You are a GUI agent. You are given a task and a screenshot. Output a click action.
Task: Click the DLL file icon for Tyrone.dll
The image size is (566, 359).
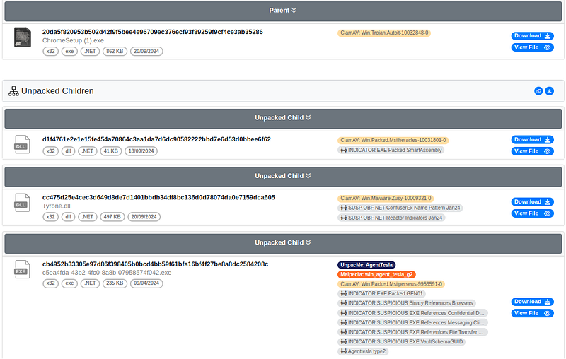(22, 203)
